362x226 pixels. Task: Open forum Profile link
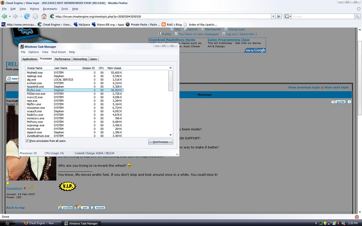click(166, 34)
